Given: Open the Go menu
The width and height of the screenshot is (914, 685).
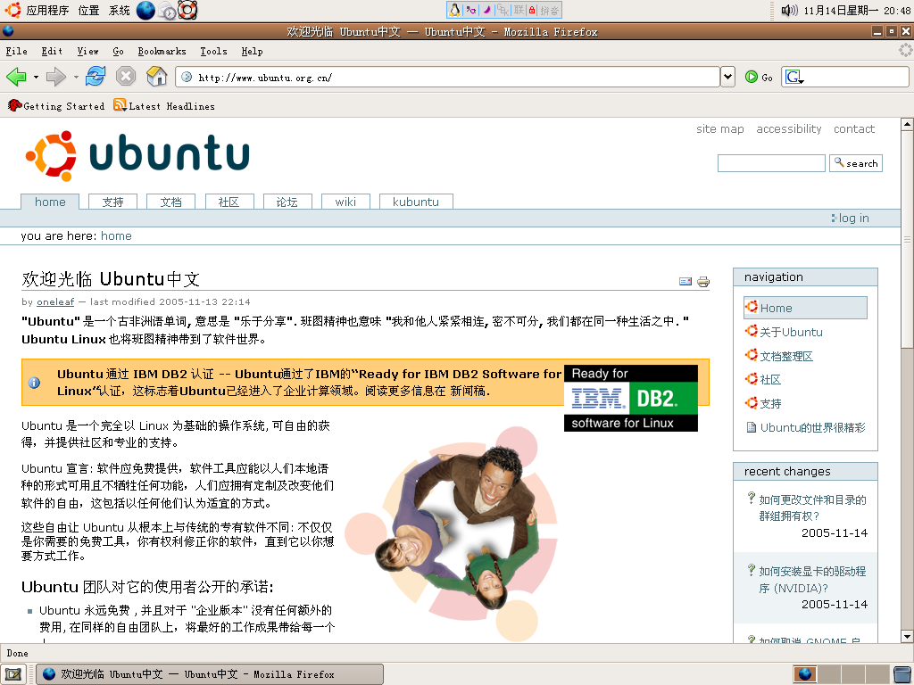Looking at the screenshot, I should pyautogui.click(x=119, y=51).
